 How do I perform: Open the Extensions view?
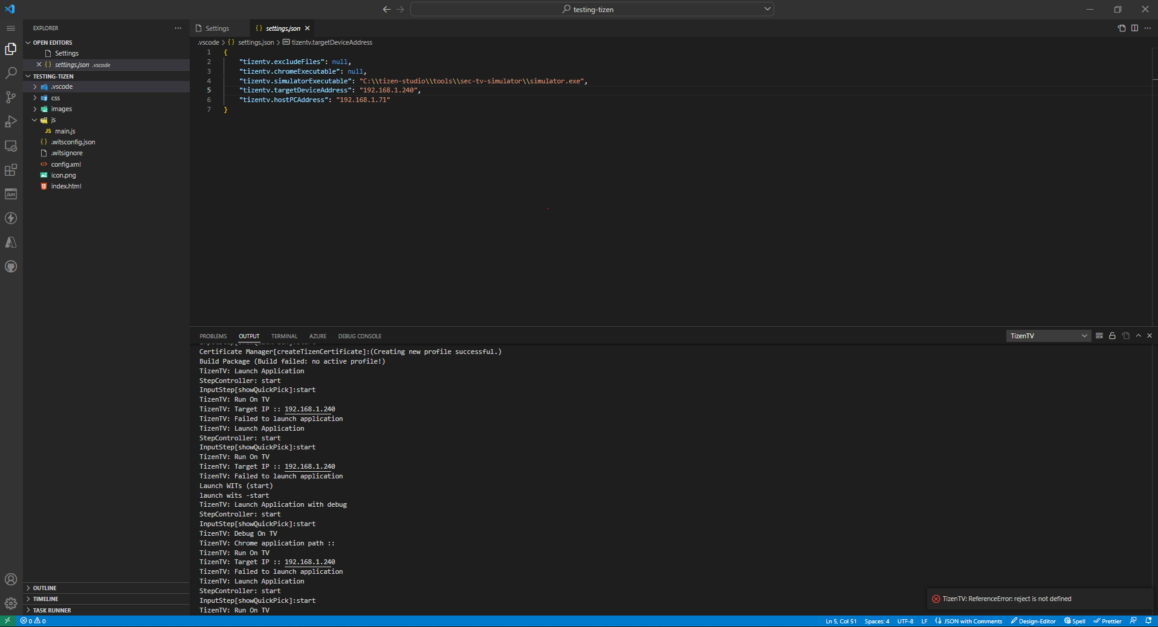[x=11, y=170]
